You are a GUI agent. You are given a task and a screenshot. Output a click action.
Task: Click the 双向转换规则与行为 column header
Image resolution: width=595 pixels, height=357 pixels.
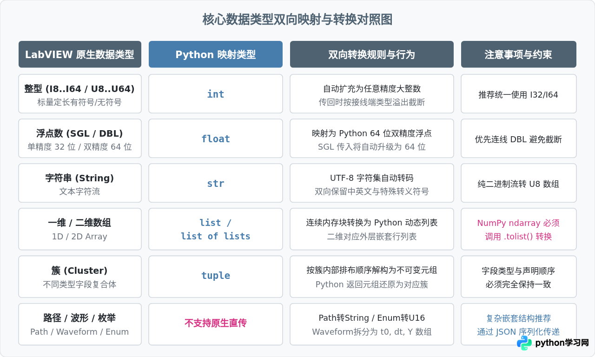372,54
